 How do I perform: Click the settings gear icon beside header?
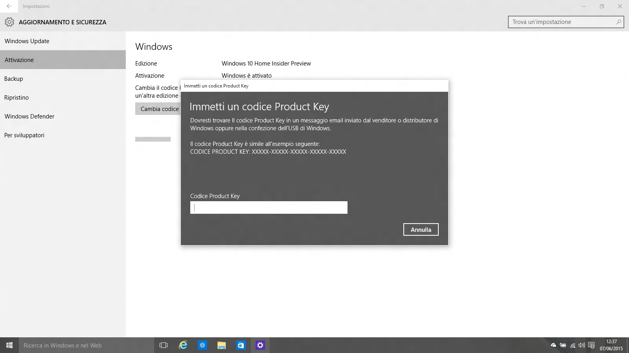click(x=9, y=22)
